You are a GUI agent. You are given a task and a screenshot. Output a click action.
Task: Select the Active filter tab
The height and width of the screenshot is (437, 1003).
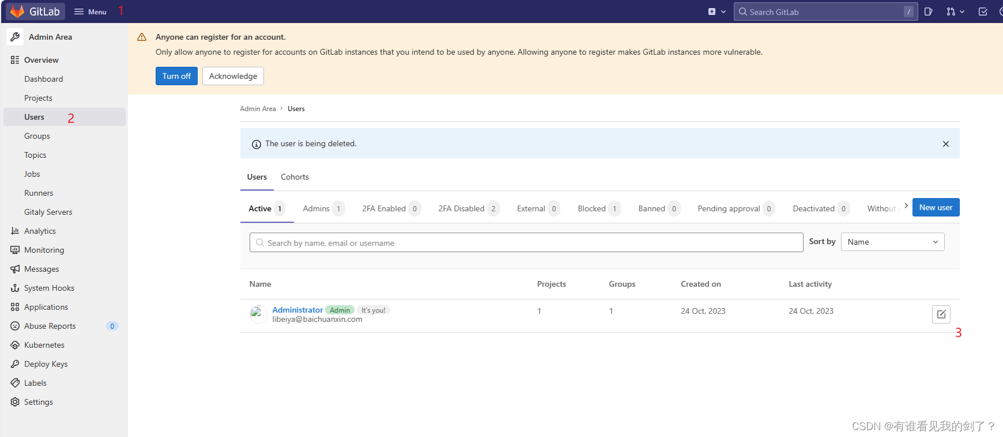pyautogui.click(x=267, y=208)
